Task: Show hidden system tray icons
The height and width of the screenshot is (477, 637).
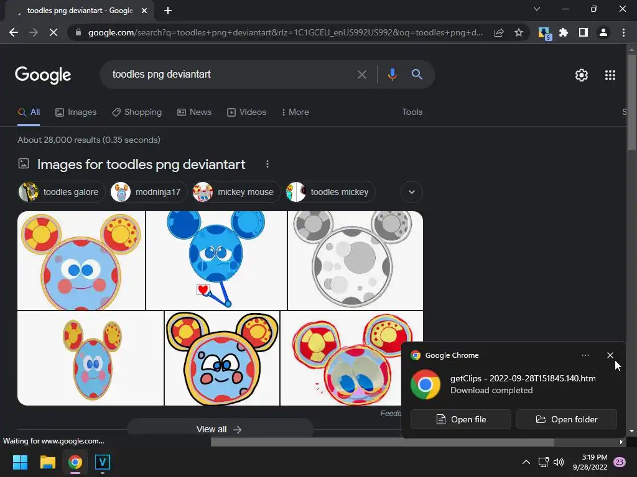Action: (526, 462)
